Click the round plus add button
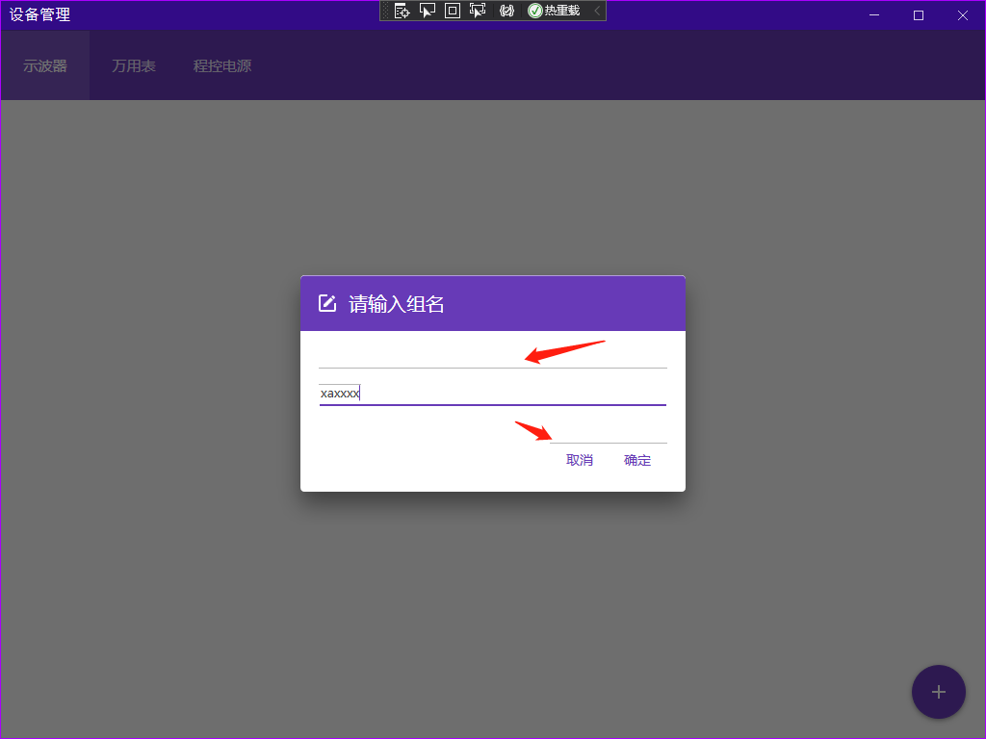This screenshot has width=986, height=739. [x=938, y=692]
